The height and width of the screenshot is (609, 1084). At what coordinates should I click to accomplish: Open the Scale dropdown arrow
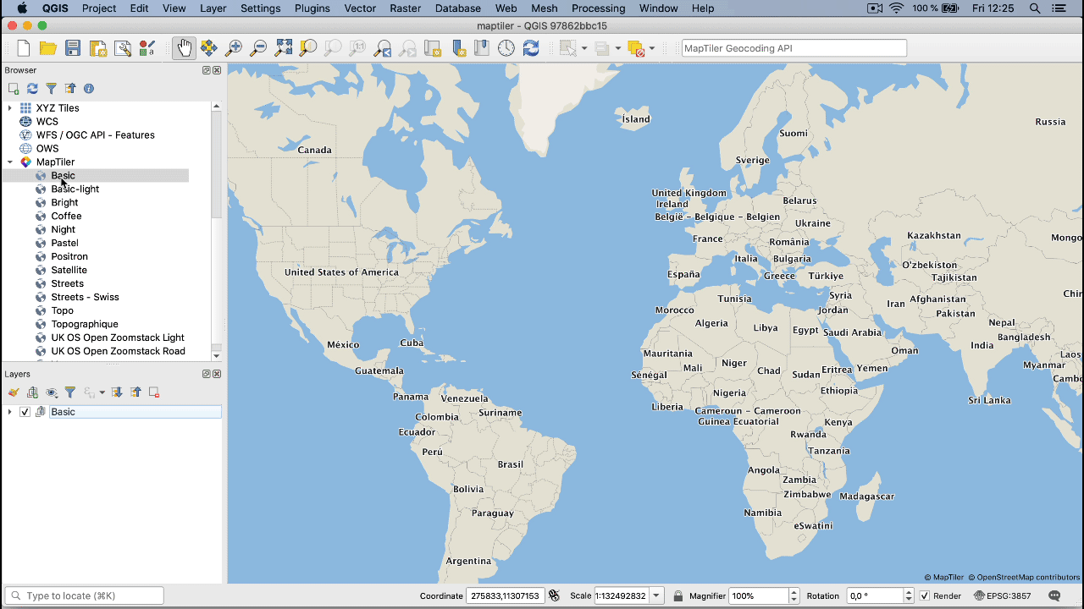[656, 596]
